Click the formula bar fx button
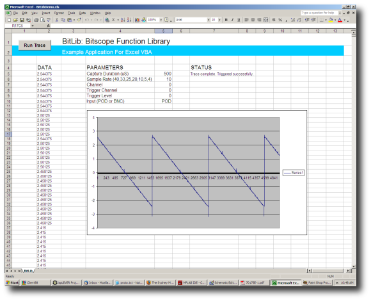The height and width of the screenshot is (301, 371). pos(48,26)
